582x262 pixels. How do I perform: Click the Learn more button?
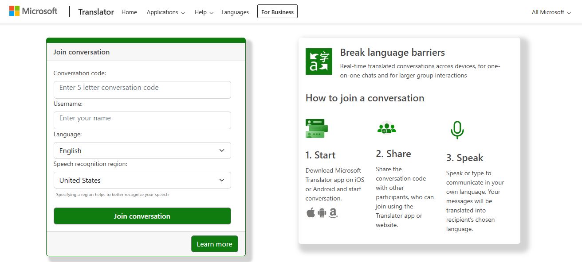coord(214,244)
